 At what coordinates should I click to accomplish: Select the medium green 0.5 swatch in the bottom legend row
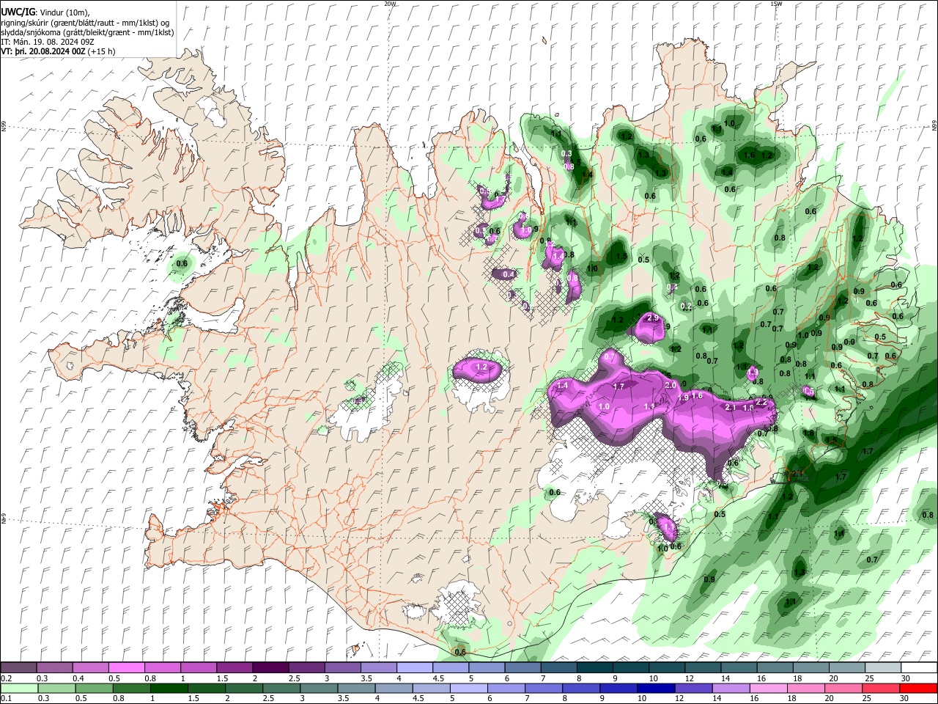pyautogui.click(x=94, y=689)
